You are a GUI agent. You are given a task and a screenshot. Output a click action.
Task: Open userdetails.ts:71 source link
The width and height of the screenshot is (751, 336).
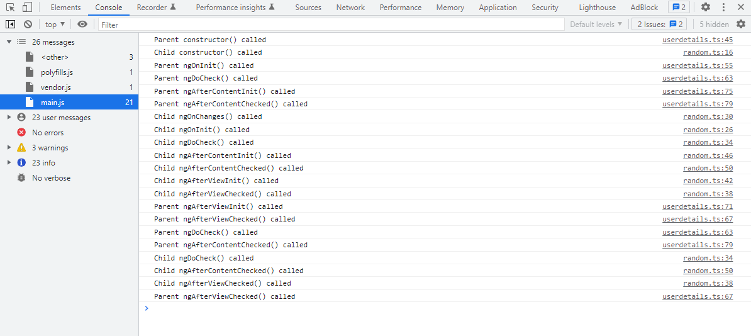point(698,206)
